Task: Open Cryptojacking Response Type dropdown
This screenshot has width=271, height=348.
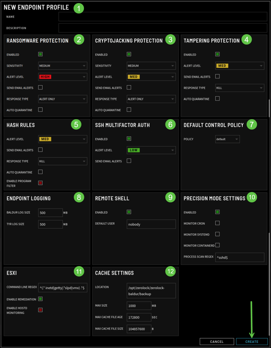Action: pos(151,99)
